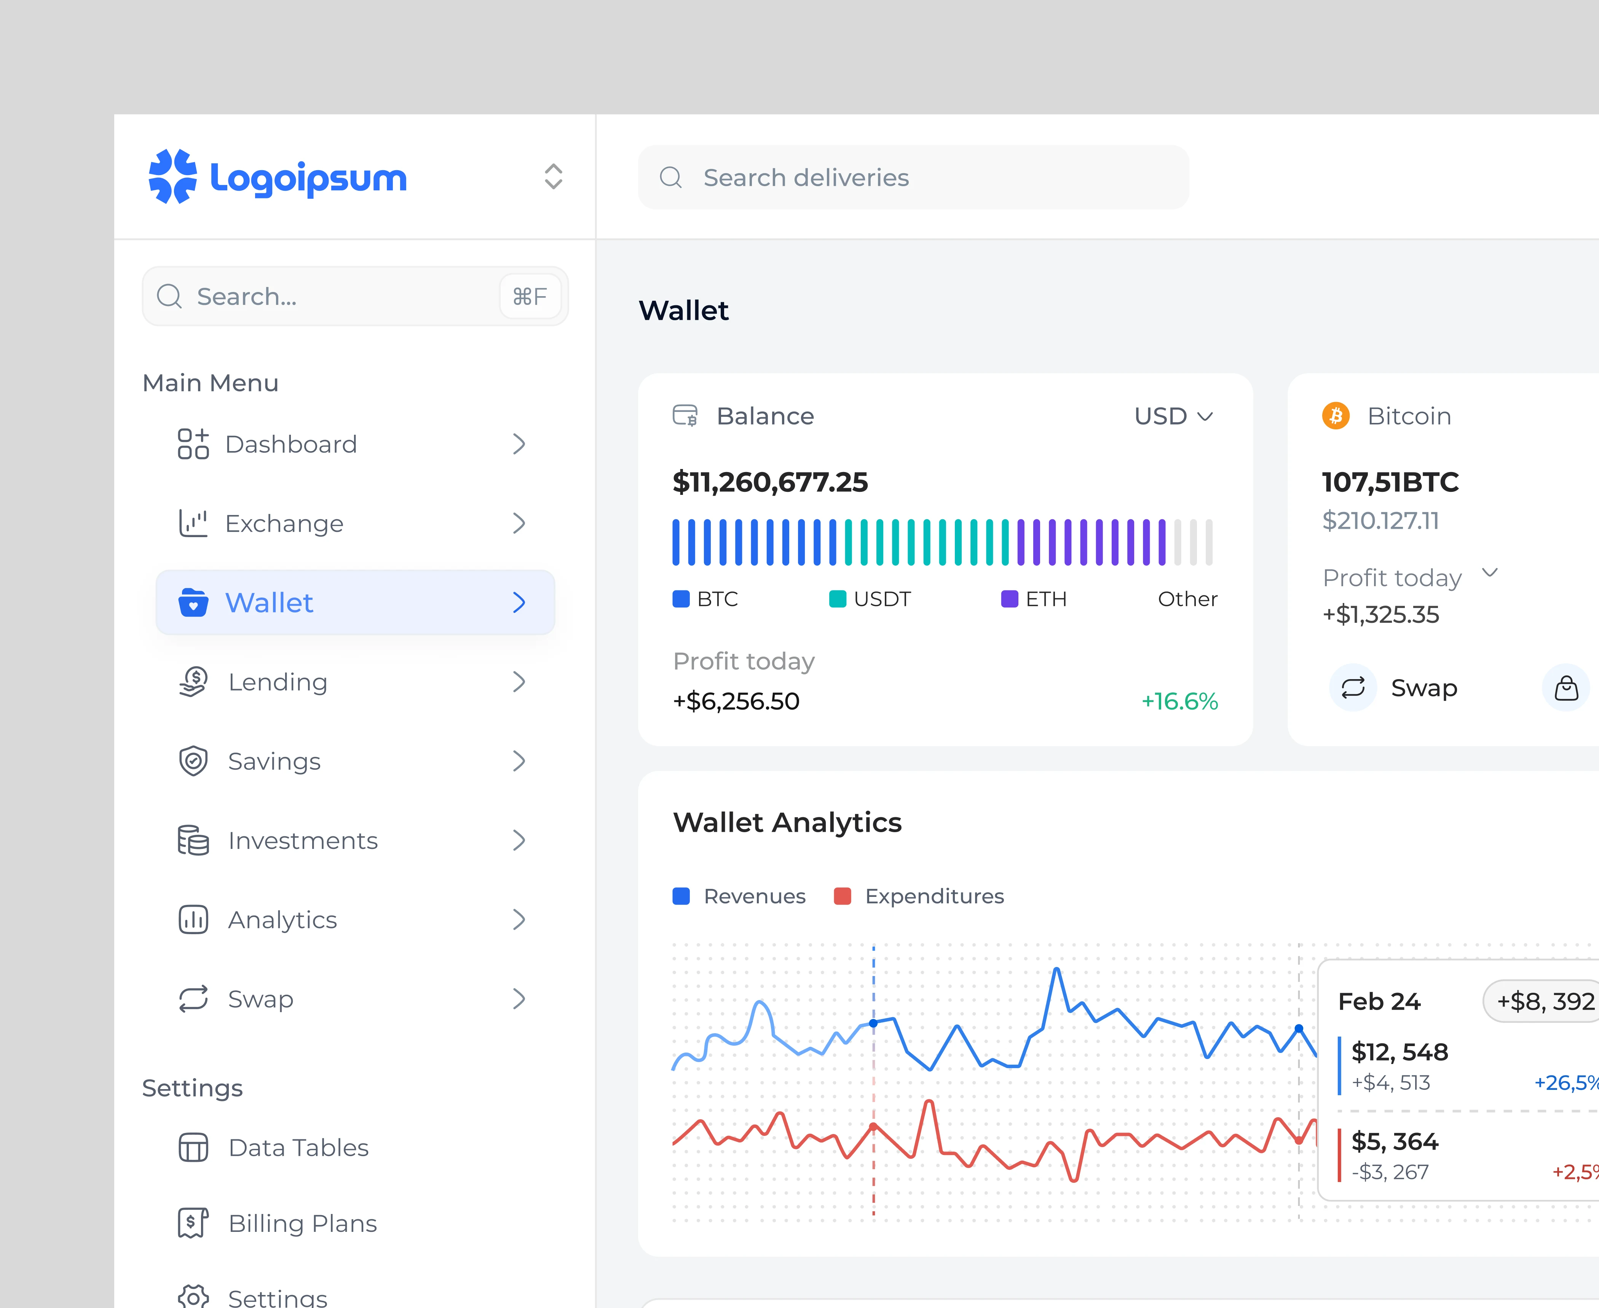Click the blue revenue point on dashed marker
Screen dimensions: 1599x1308
click(x=873, y=1023)
